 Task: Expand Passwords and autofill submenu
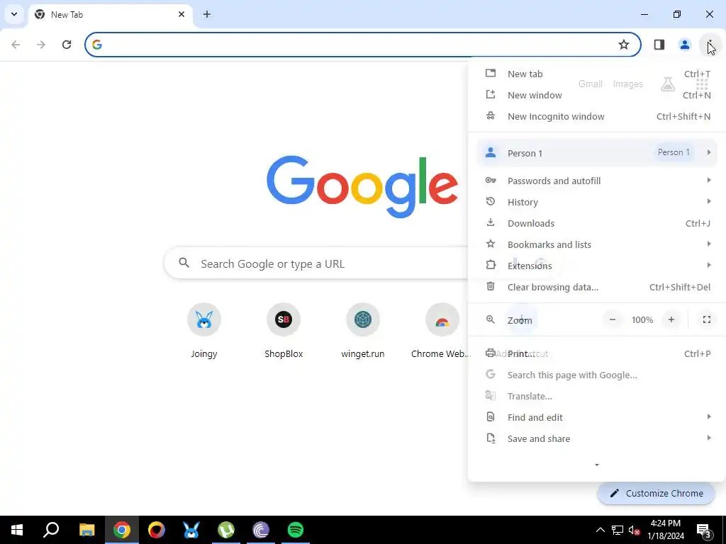(597, 181)
